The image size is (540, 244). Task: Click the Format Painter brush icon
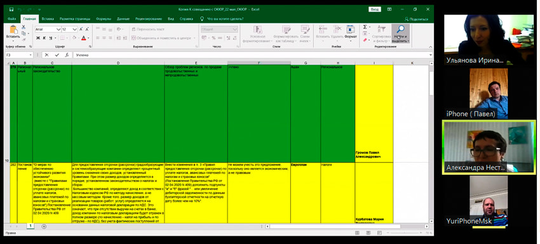pos(24,39)
